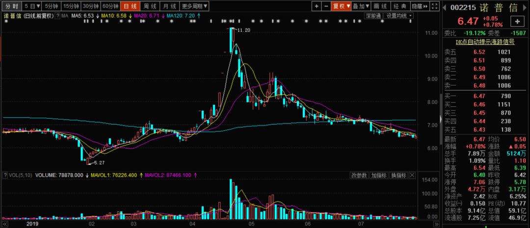Viewport: 530px width, 228px height.
Task: Click the 05 month label on axis
Action: (251, 224)
